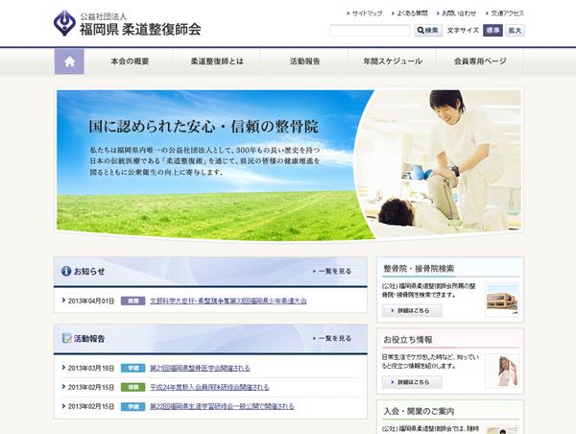The image size is (576, 434).
Task: Click the clinic building thumbnail
Action: point(502,300)
